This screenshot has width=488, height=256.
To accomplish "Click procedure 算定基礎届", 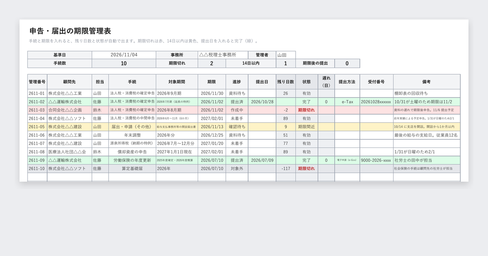I will click(132, 169).
